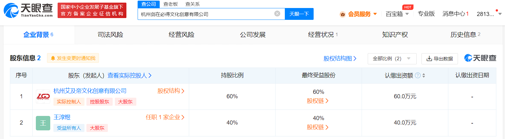This screenshot has height=139, width=505.
Task: Click the 受益所有人 tag
Action: (69, 128)
